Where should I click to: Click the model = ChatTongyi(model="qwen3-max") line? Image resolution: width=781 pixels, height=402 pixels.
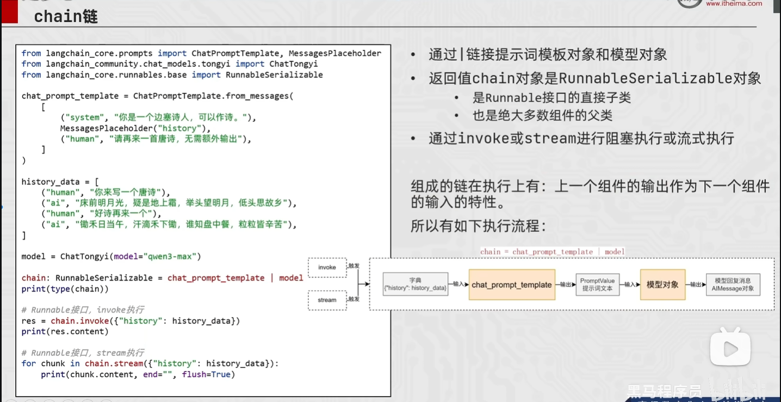point(111,256)
